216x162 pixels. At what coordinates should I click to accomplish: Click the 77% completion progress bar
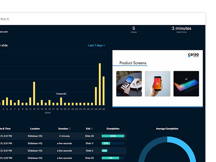(113, 158)
